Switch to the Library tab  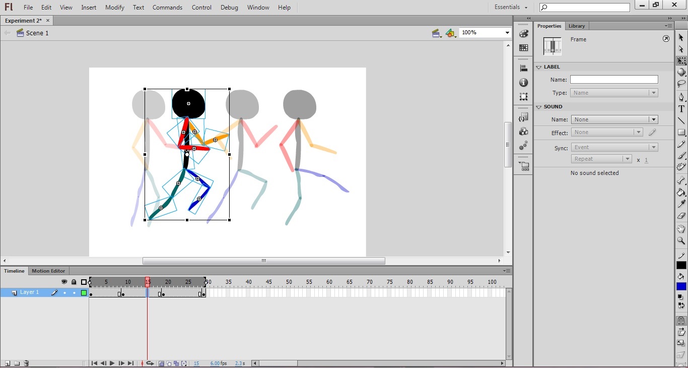tap(577, 26)
